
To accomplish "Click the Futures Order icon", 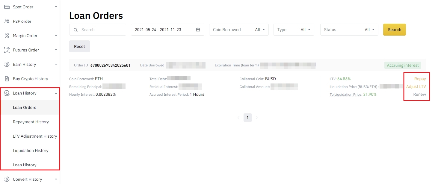I will [7, 50].
